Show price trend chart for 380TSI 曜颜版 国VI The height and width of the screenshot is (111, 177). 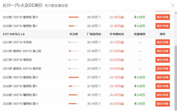[122, 104]
